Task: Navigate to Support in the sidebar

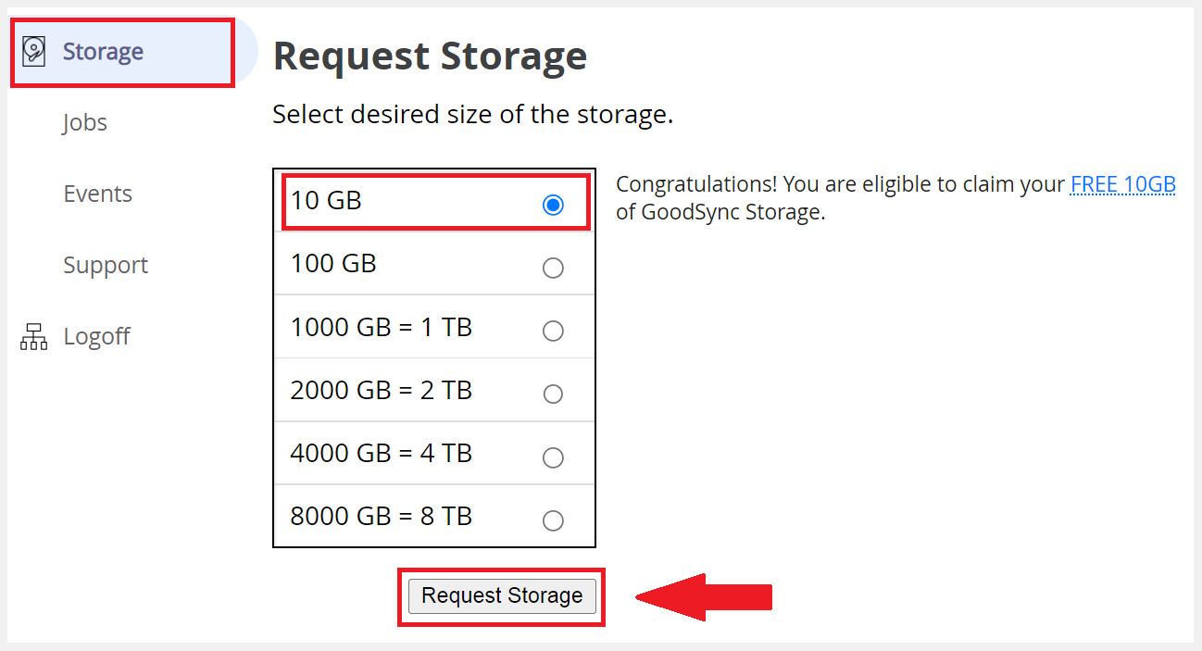Action: pyautogui.click(x=106, y=265)
